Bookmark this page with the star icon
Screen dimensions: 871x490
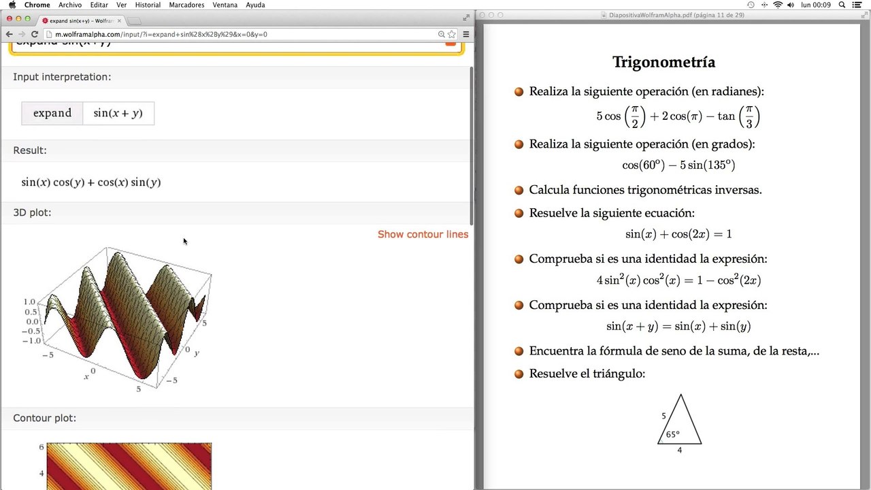click(451, 34)
